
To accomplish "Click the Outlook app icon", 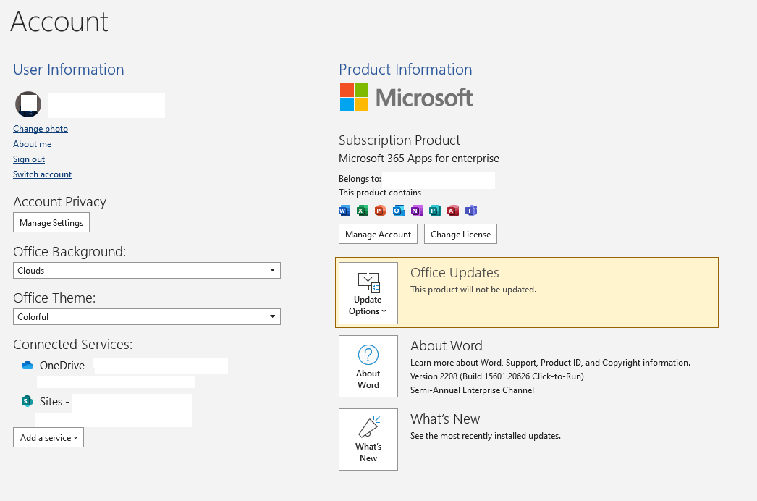I will click(x=398, y=211).
